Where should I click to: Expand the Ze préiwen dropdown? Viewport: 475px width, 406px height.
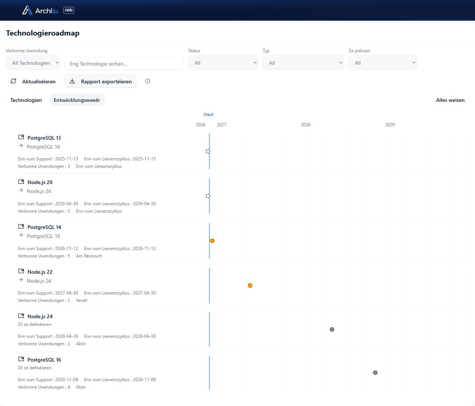click(x=383, y=63)
